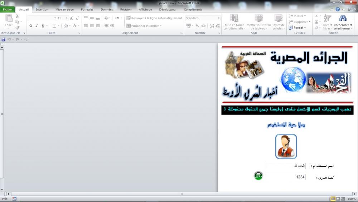The width and height of the screenshot is (358, 202).
Task: Click the fill color bucket icon
Action: (66, 25)
